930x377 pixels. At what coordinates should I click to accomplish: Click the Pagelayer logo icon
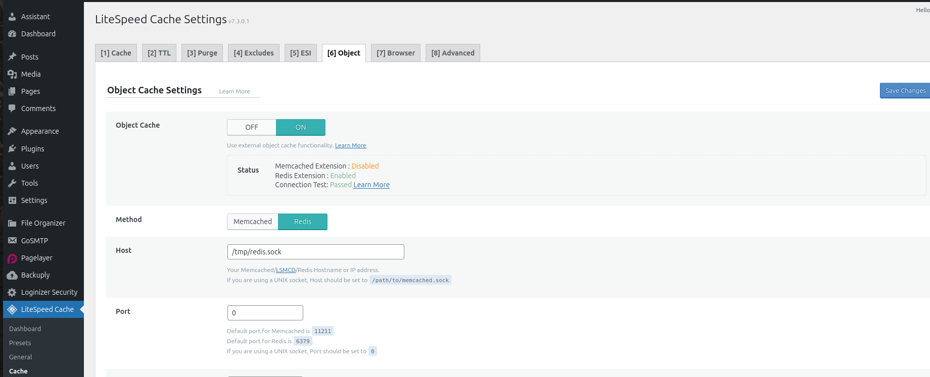point(12,258)
